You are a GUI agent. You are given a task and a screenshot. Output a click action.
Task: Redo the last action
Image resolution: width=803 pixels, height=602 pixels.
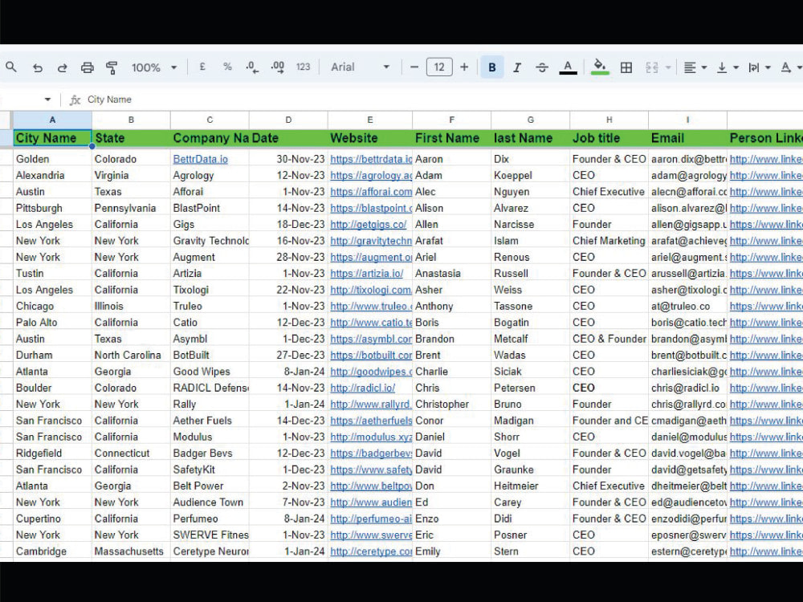tap(62, 67)
